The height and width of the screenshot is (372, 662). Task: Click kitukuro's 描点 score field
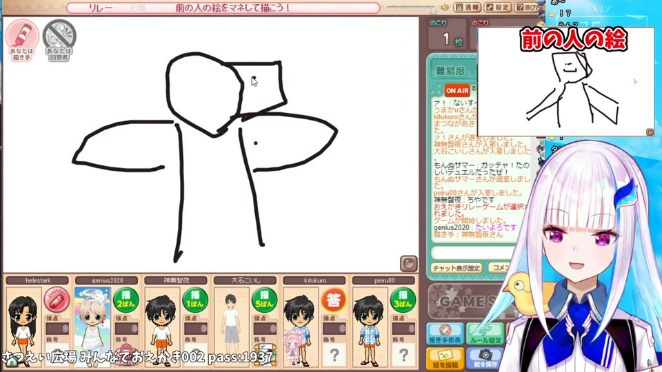point(334,328)
